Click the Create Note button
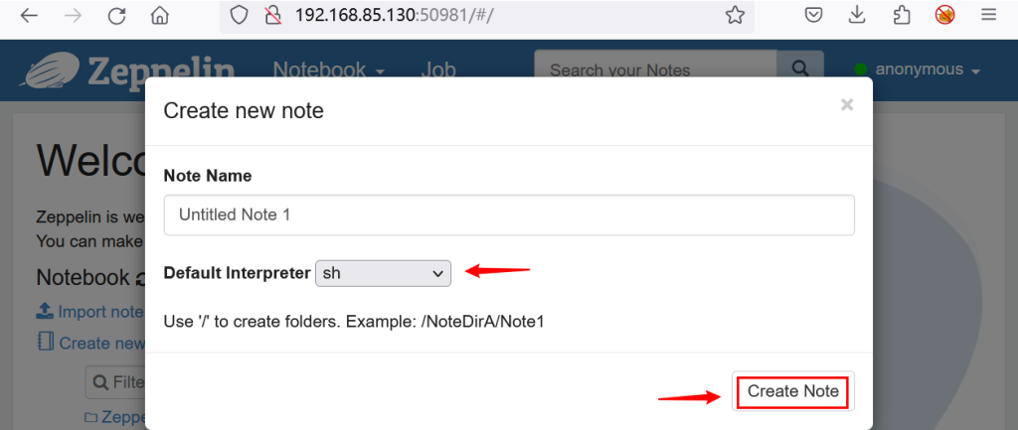Image resolution: width=1018 pixels, height=430 pixels. (x=792, y=391)
